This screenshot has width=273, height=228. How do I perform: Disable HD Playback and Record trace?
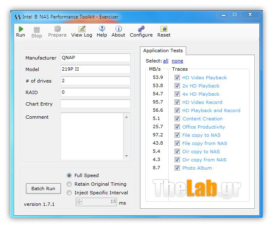click(x=177, y=110)
